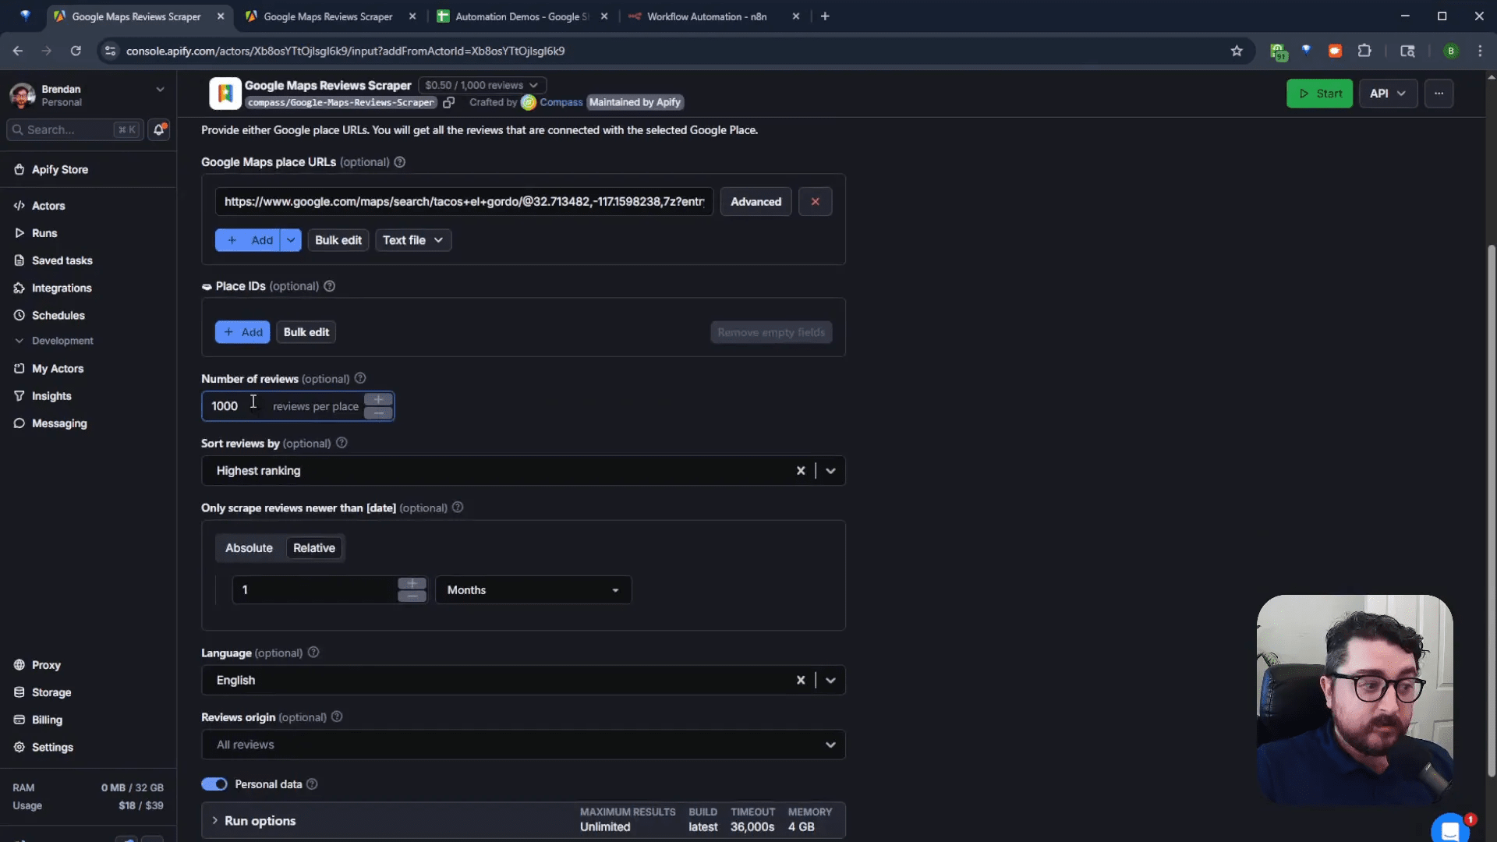Screen dimensions: 1497x842
Task: Copy the actor name compass/Google-Maps-Reviews-Scraper
Action: pos(448,103)
